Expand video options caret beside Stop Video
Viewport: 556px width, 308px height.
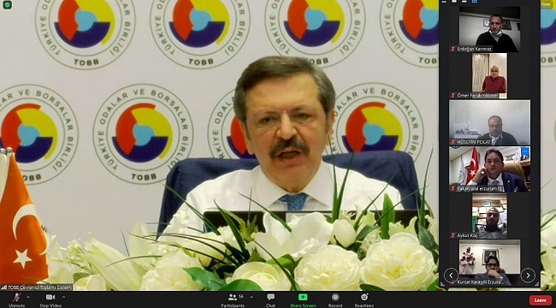tap(64, 297)
